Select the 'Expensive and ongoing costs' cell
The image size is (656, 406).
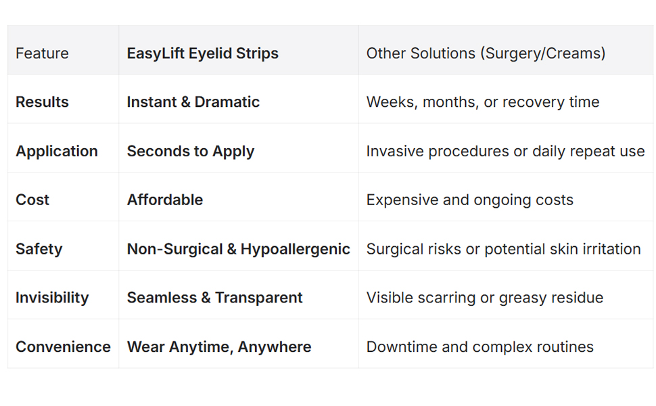click(469, 200)
